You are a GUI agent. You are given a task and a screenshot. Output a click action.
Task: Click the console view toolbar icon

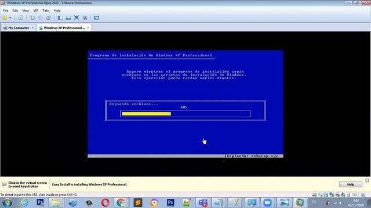click(96, 18)
